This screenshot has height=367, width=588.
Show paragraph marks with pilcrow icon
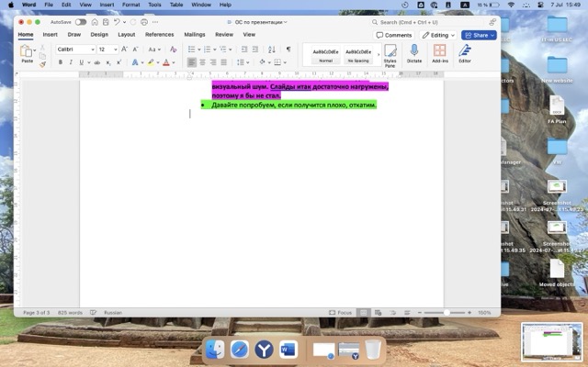click(x=288, y=50)
